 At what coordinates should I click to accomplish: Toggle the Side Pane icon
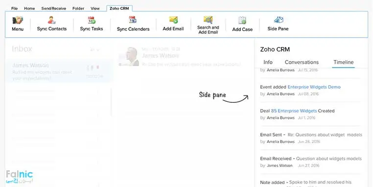tap(279, 20)
